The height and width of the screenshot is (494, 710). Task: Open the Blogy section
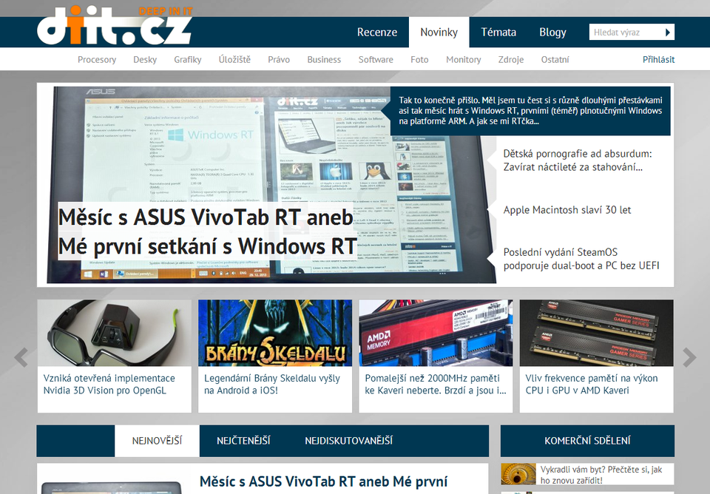pos(552,33)
